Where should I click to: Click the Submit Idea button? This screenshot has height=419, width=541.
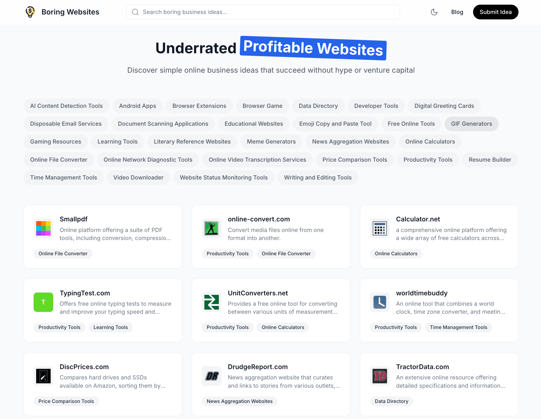tap(496, 12)
